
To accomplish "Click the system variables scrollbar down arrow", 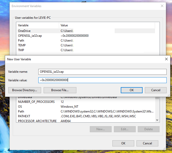I will point(157,120).
